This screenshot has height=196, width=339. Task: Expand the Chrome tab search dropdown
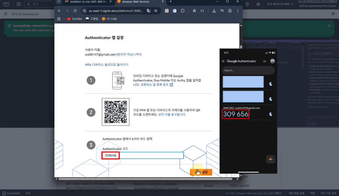(59, 1)
